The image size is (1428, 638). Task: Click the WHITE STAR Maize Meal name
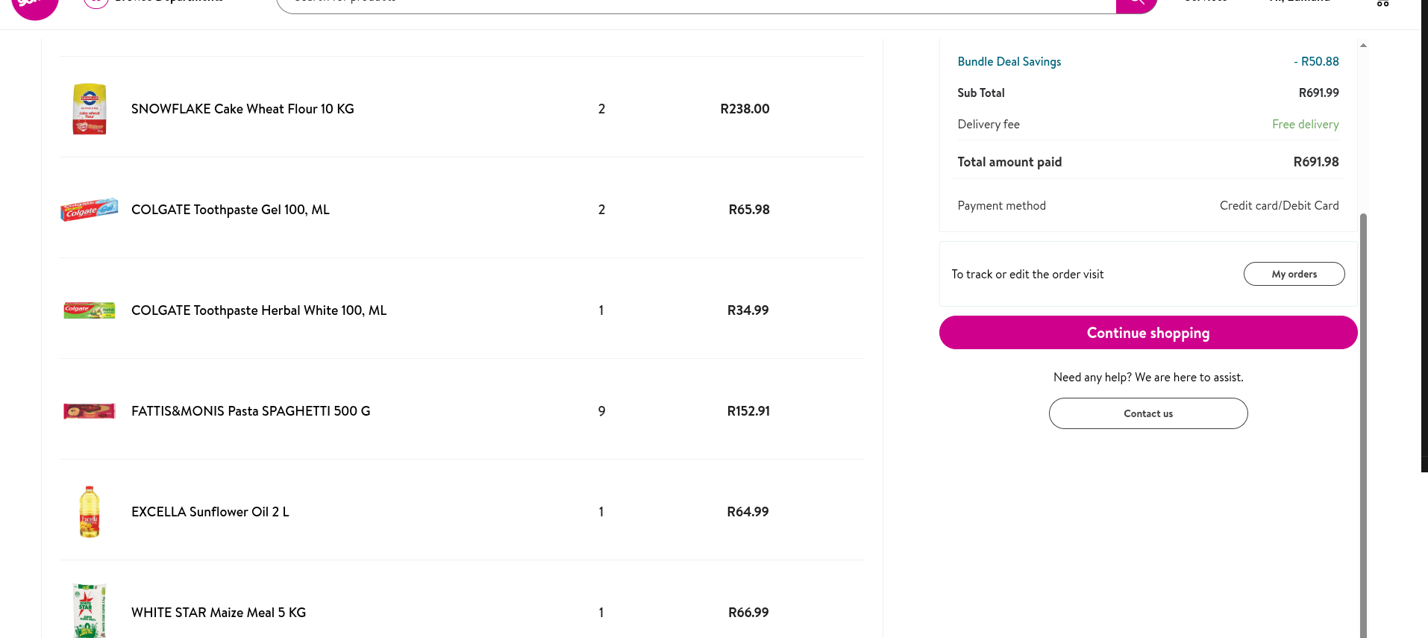coord(219,613)
